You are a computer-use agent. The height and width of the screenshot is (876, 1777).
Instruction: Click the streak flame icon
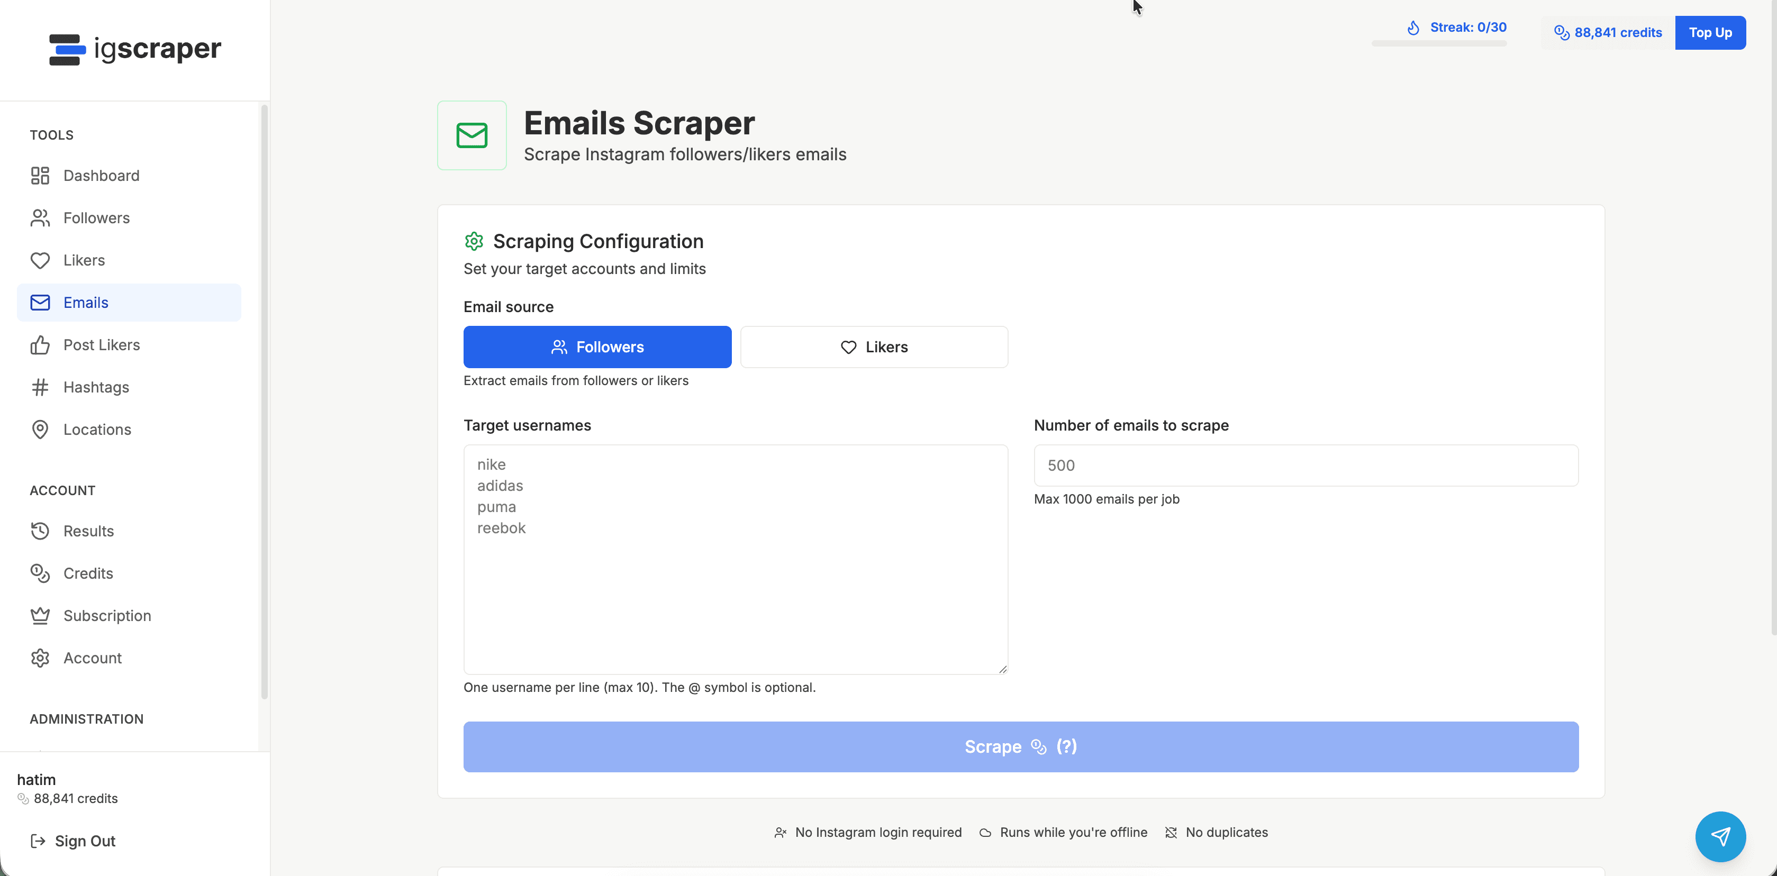1413,28
